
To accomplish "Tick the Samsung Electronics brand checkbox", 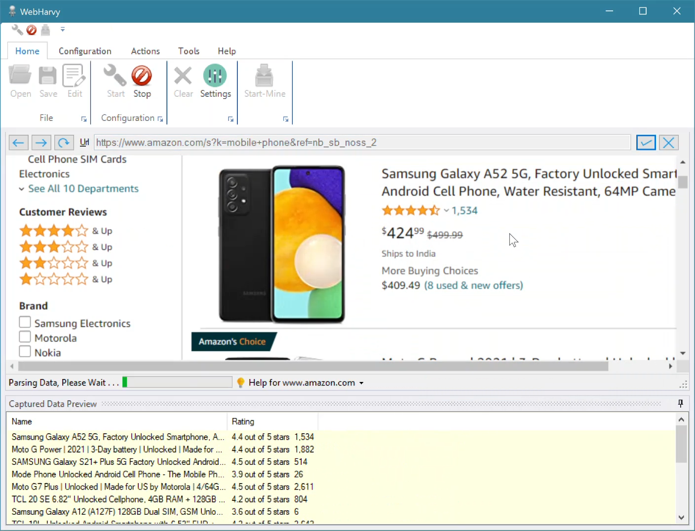I will click(x=25, y=322).
